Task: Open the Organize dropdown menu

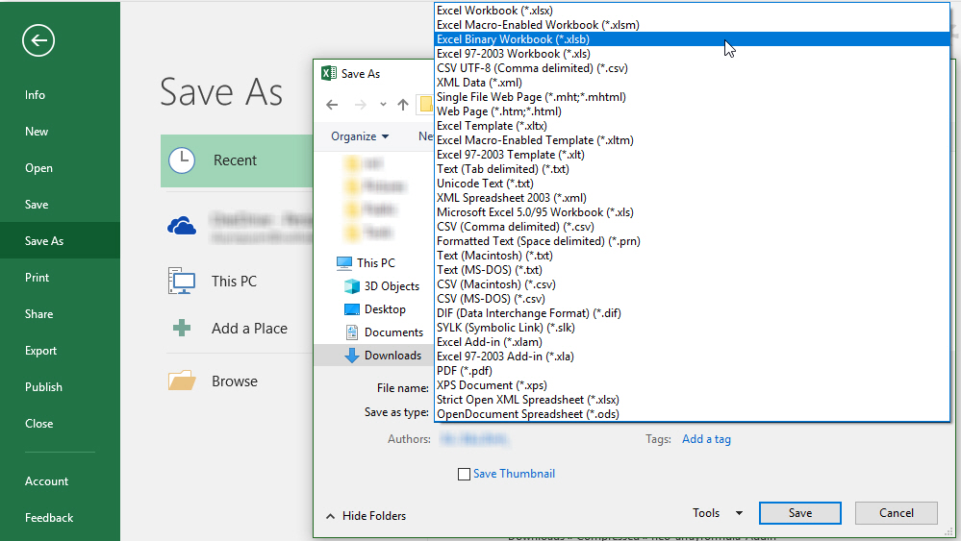Action: click(x=360, y=136)
